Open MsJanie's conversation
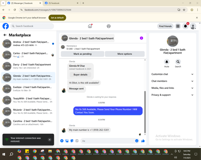The width and height of the screenshot is (201, 160). tap(28, 111)
